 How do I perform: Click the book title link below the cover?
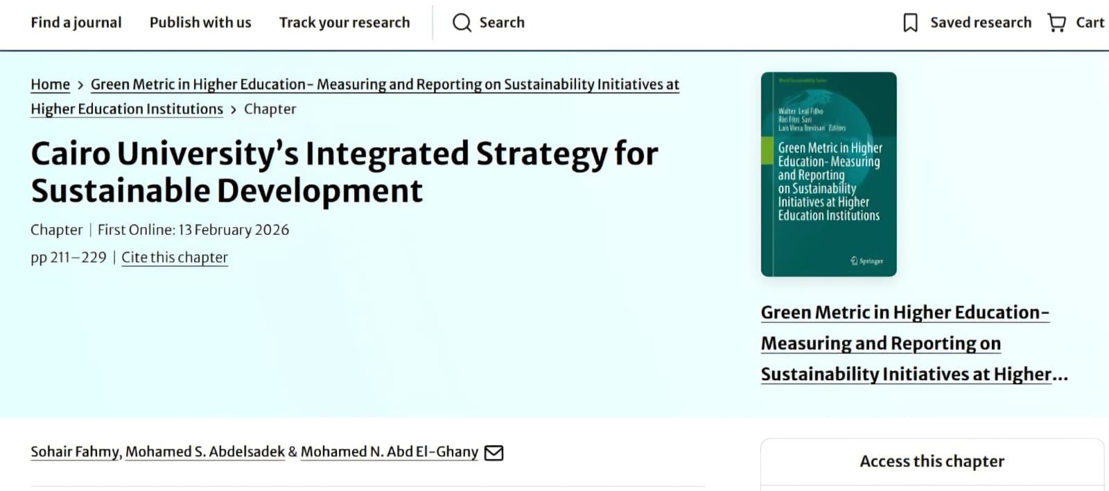[x=905, y=343]
